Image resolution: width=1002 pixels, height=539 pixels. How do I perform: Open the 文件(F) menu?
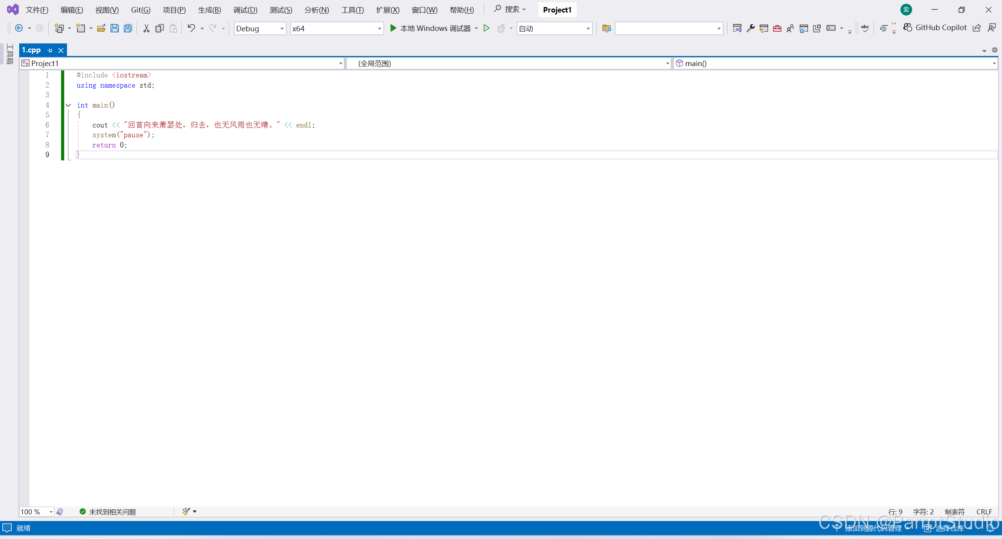(37, 10)
